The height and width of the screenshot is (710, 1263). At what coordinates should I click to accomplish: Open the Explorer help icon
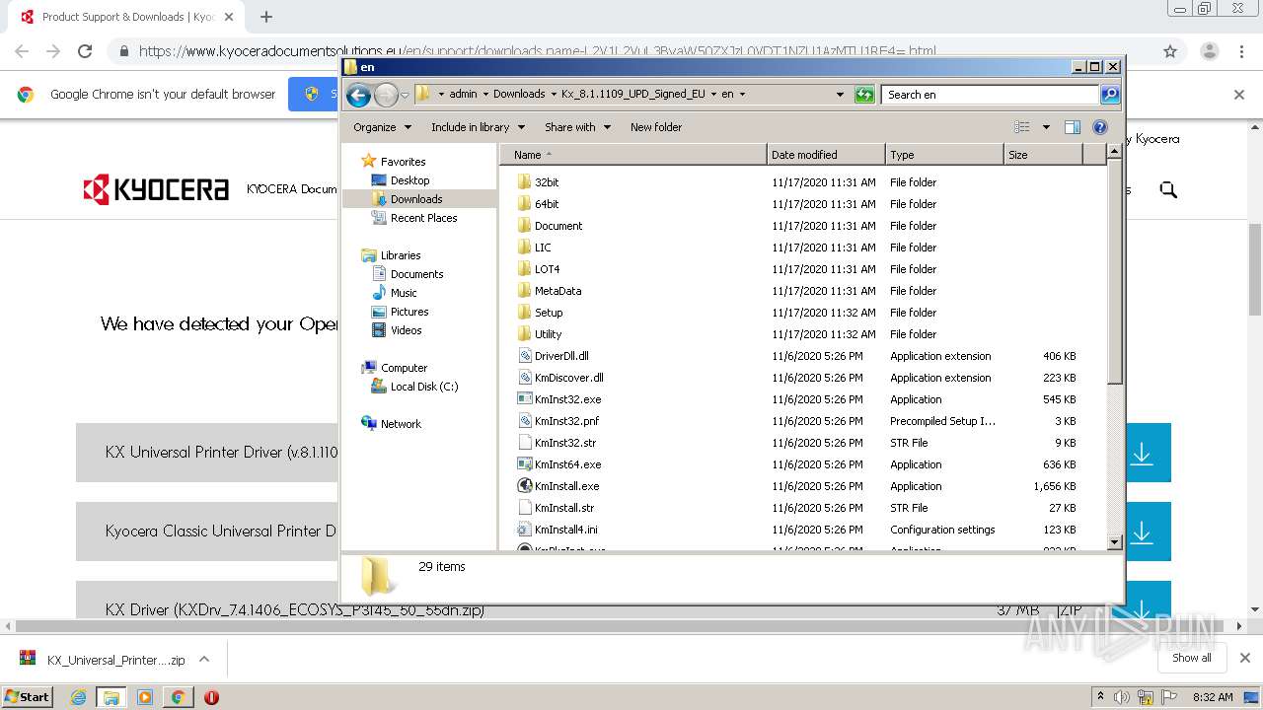(1100, 127)
